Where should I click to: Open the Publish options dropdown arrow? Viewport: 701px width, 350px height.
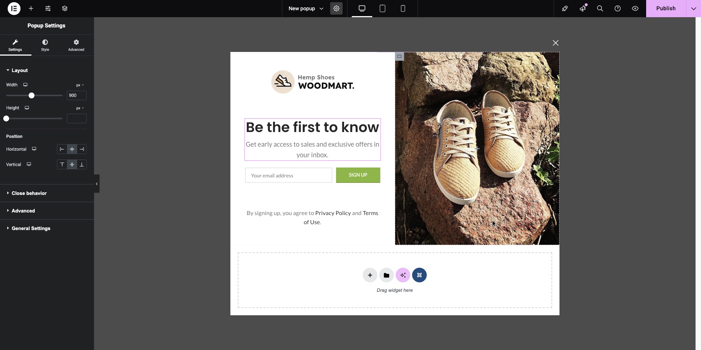tap(693, 8)
